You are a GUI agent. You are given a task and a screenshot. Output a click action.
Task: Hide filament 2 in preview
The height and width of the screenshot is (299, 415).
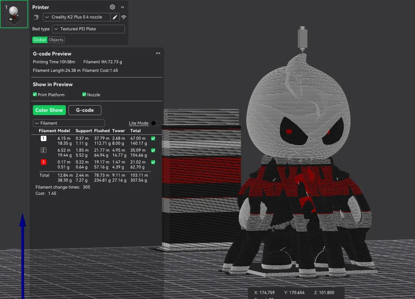click(x=153, y=150)
